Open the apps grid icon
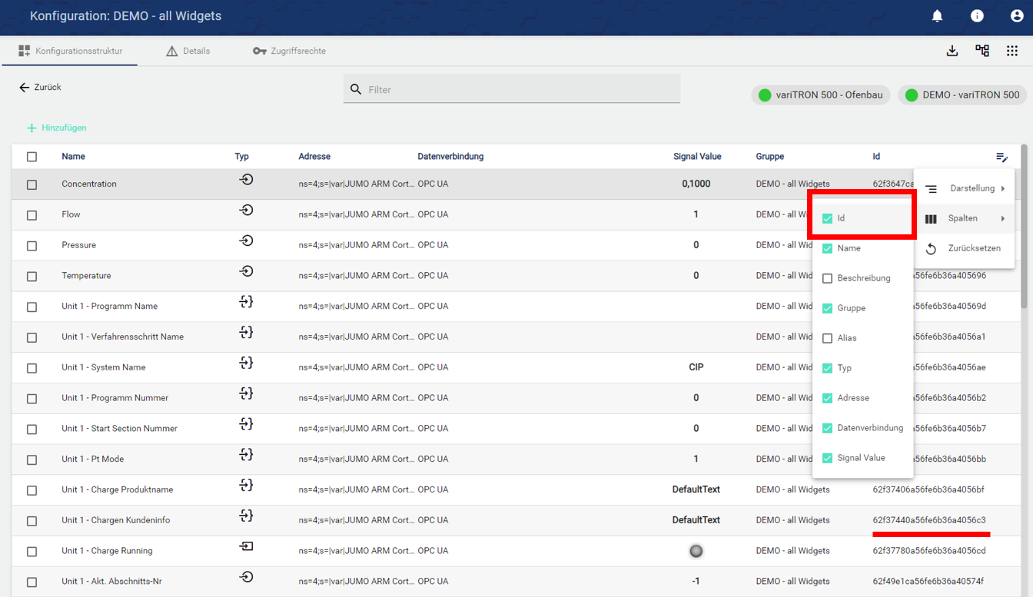Viewport: 1033px width, 597px height. click(1012, 51)
